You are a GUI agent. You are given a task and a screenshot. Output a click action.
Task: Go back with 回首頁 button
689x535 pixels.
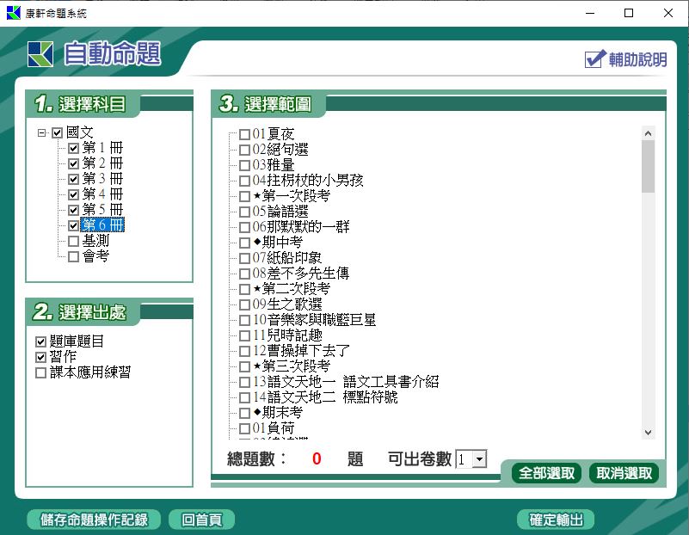point(202,520)
